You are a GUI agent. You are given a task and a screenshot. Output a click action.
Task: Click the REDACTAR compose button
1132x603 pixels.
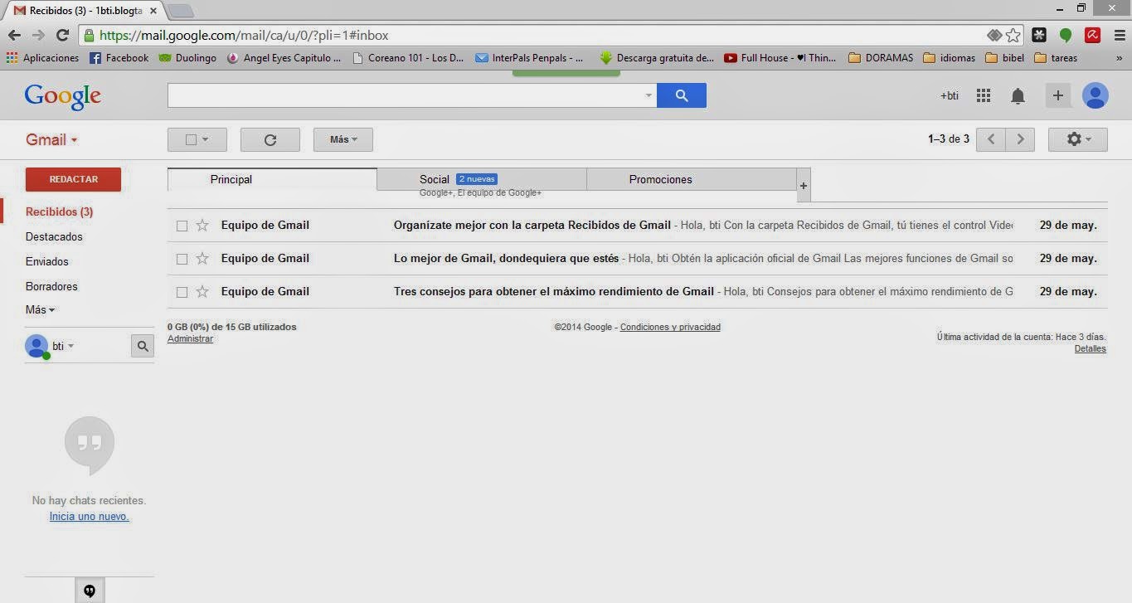click(x=73, y=179)
